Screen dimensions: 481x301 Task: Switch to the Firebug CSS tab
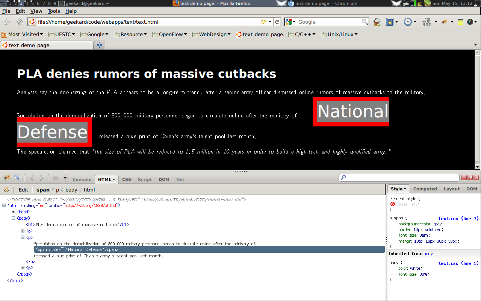point(127,179)
